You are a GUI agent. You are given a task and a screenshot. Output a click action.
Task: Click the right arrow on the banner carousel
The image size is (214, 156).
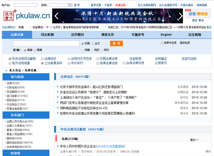(180, 16)
